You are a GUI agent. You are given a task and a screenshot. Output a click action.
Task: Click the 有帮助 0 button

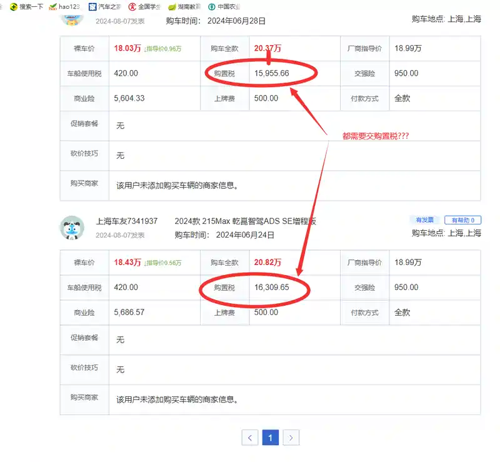462,220
